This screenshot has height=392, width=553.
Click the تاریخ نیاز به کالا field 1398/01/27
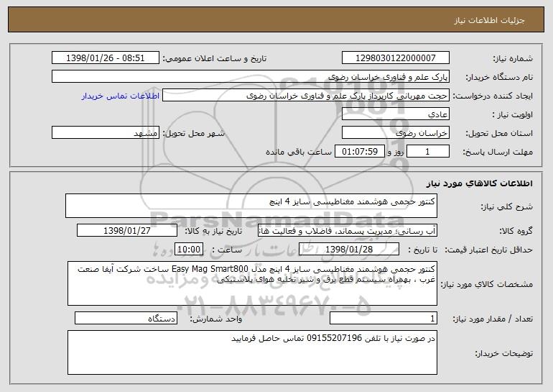pos(127,231)
